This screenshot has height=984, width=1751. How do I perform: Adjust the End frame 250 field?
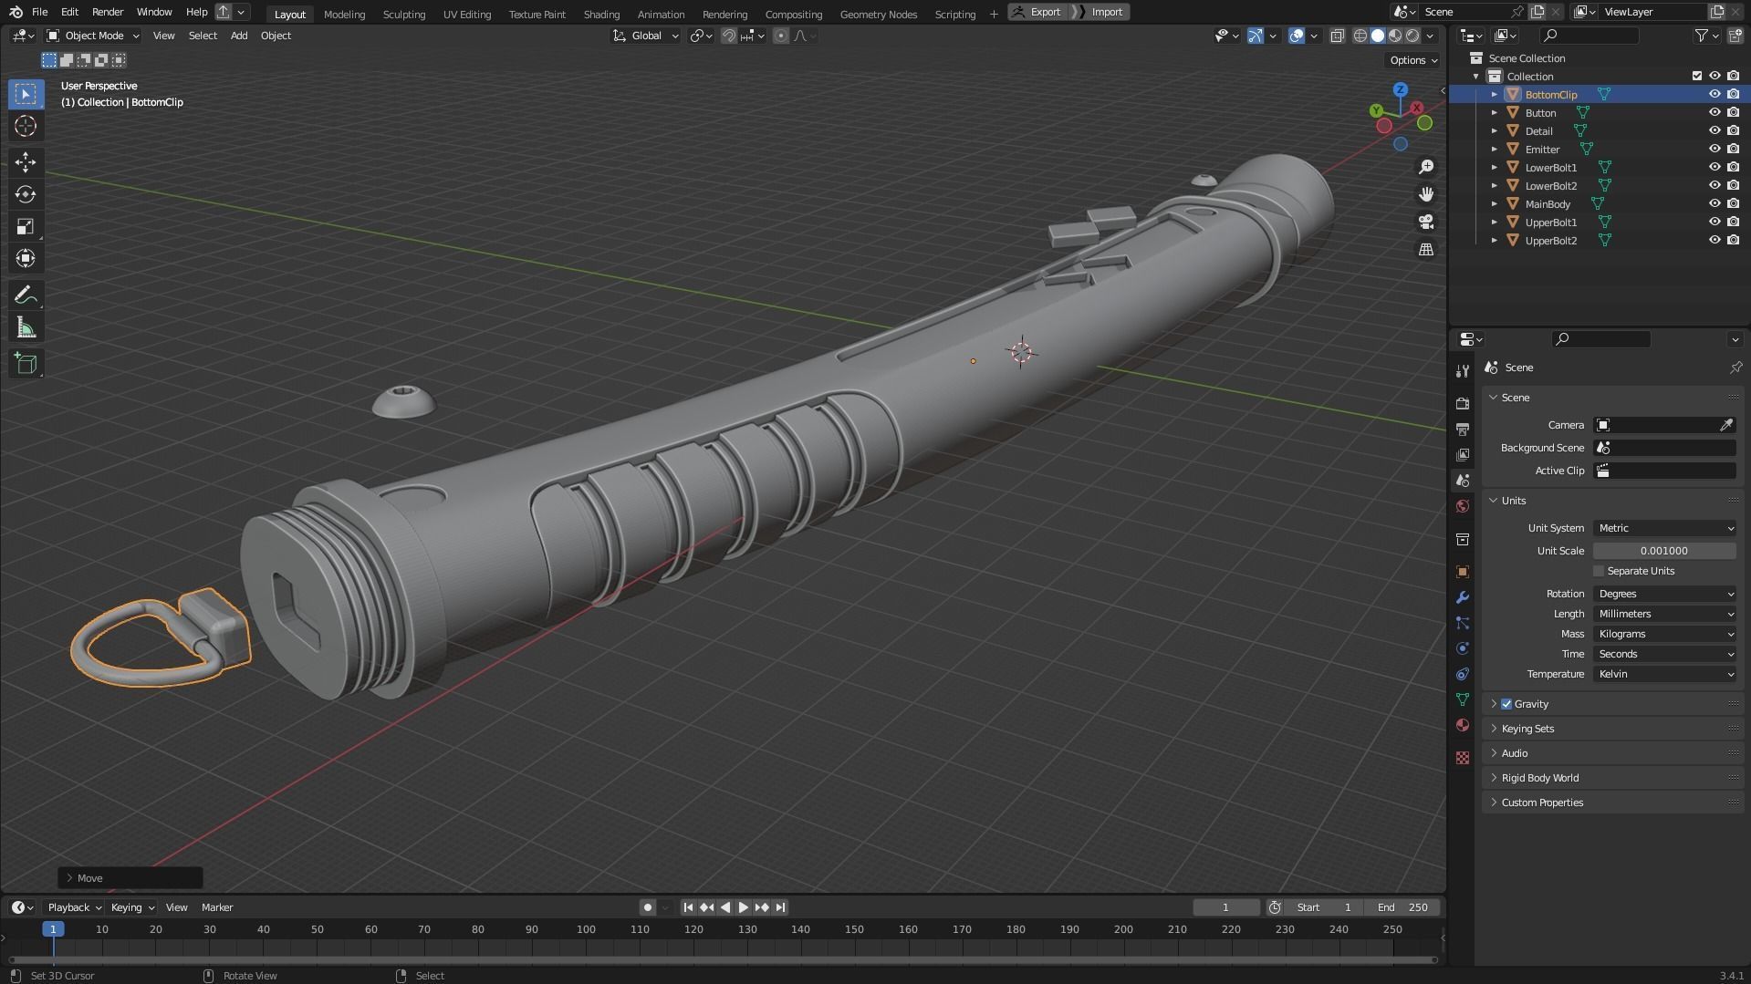point(1402,907)
